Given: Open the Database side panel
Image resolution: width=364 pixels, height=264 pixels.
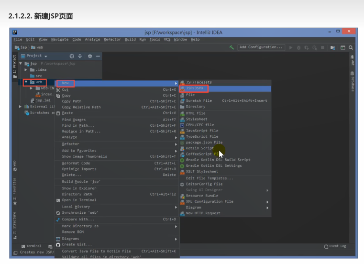Looking at the screenshot, I should point(352,81).
